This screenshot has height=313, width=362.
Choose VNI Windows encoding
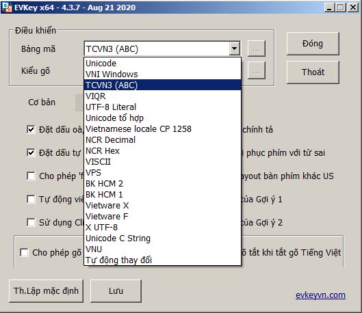[x=163, y=74]
